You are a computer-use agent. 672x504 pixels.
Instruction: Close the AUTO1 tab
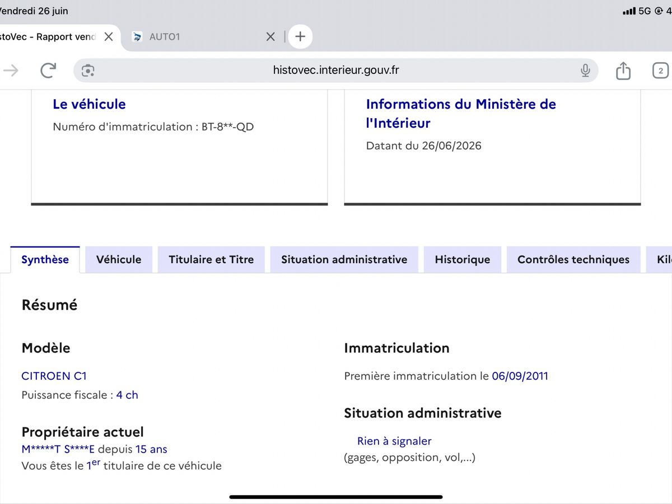click(x=270, y=37)
